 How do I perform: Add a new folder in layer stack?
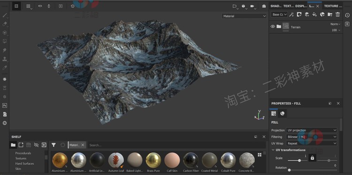[330, 15]
